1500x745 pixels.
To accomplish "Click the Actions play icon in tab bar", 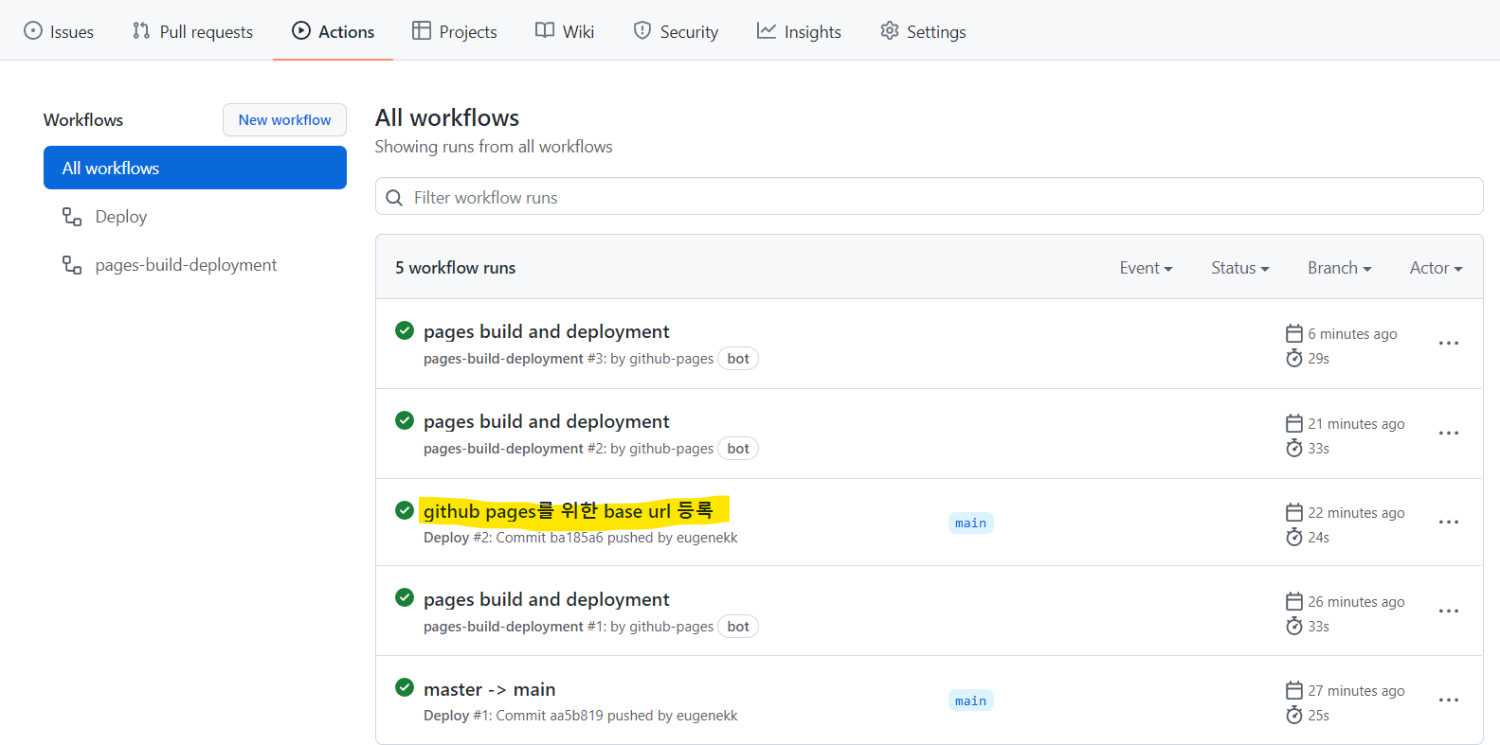I will click(x=301, y=30).
